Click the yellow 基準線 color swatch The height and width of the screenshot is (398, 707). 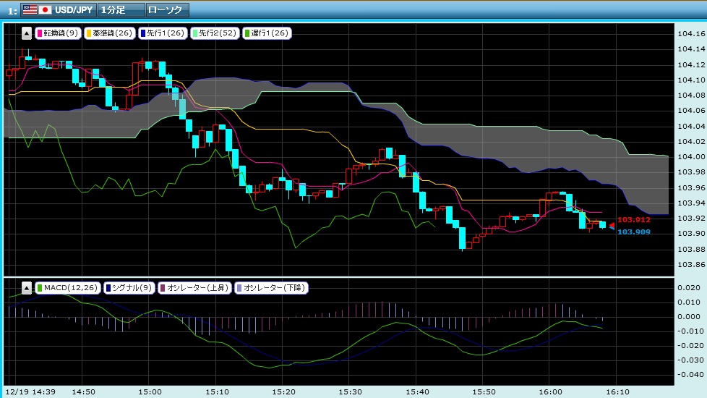point(89,33)
